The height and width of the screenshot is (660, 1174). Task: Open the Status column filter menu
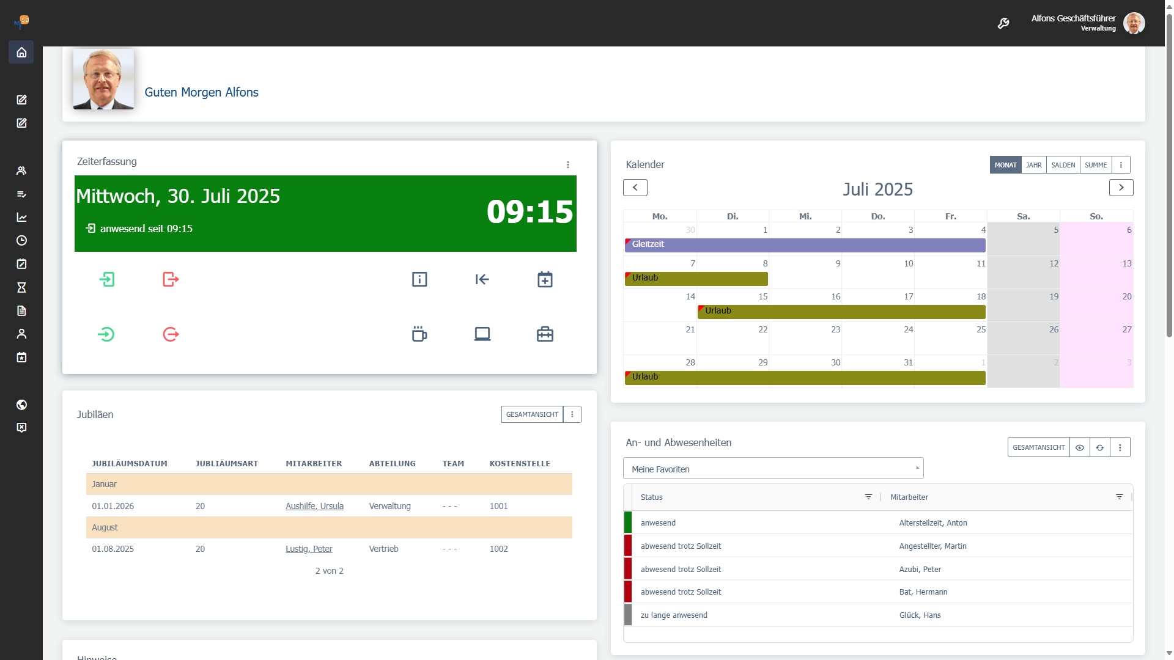(x=868, y=497)
